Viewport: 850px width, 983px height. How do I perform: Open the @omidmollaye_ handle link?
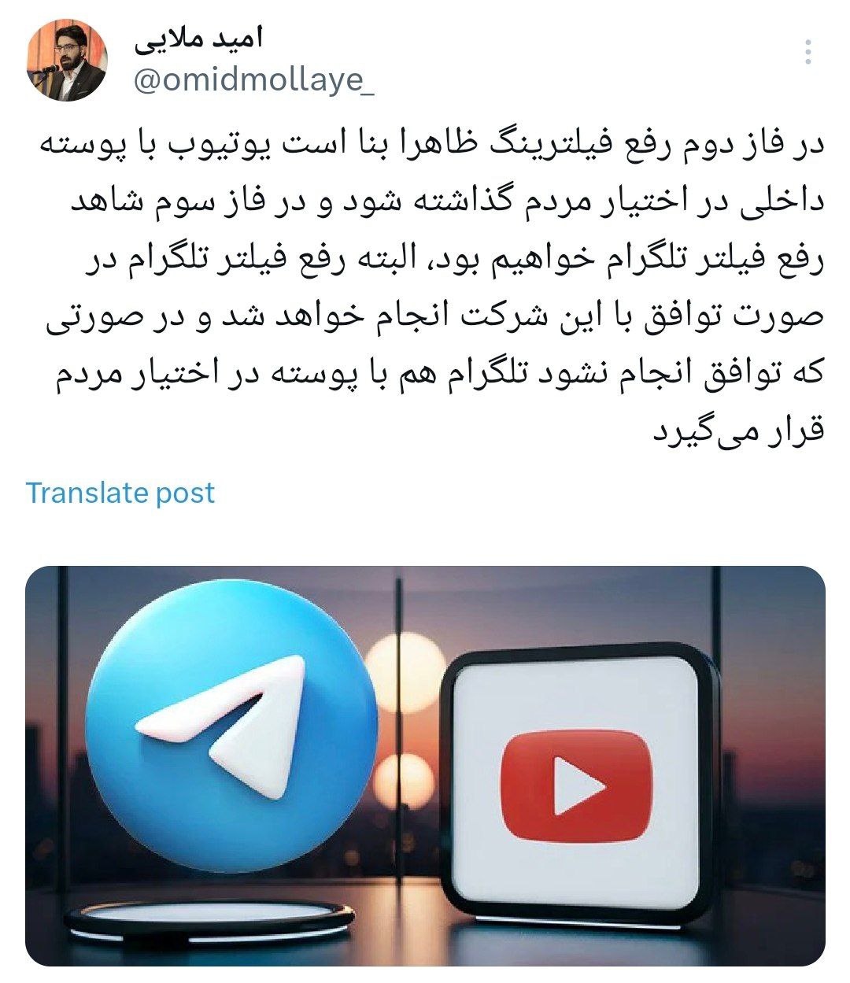tap(254, 82)
